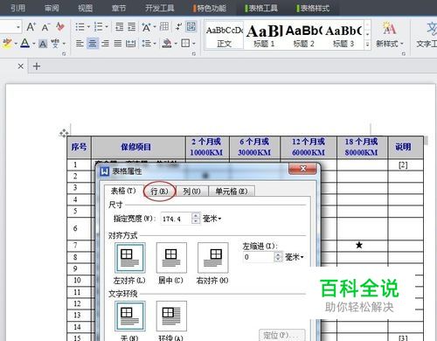This screenshot has width=437, height=341.
Task: Click the decrease font size icon
Action: point(45,27)
